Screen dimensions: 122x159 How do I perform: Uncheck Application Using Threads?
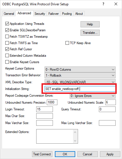click(x=7, y=24)
